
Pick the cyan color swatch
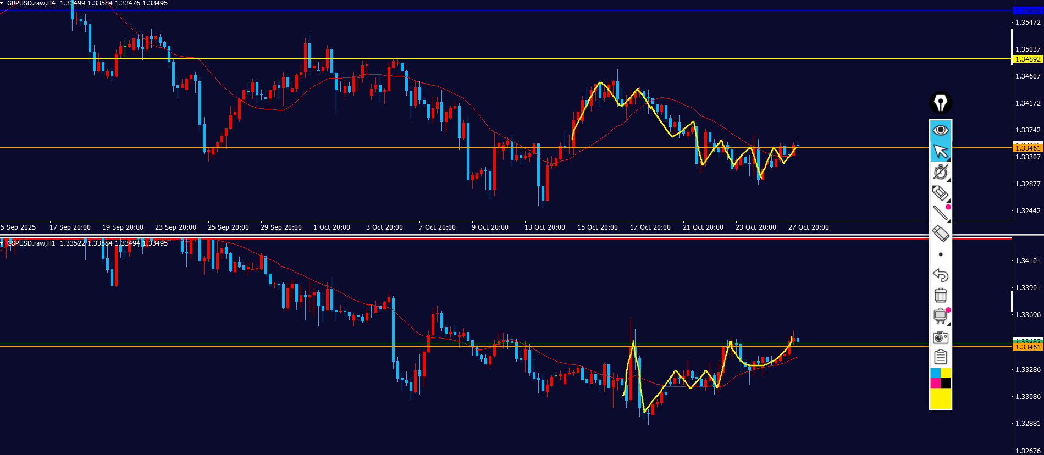(x=935, y=373)
